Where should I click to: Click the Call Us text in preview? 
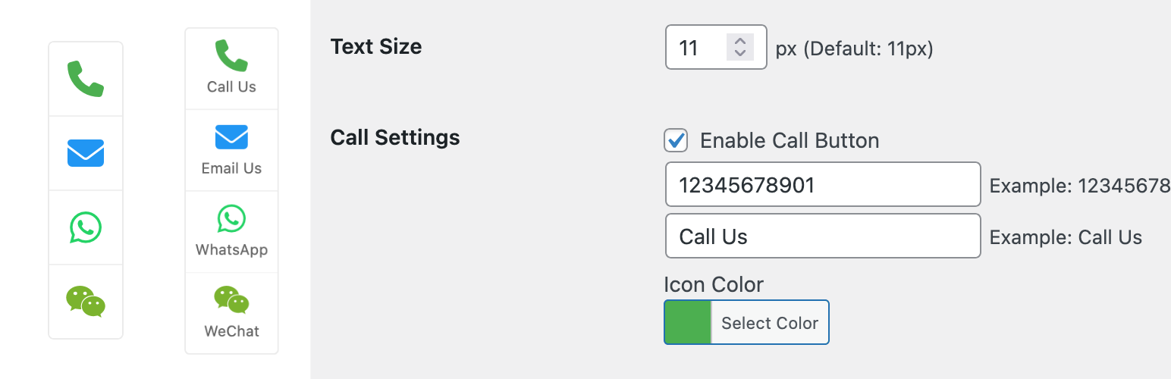coord(231,87)
